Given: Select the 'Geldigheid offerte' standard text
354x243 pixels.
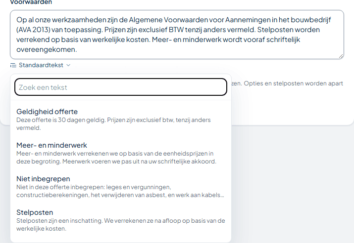Looking at the screenshot, I should coord(121,120).
